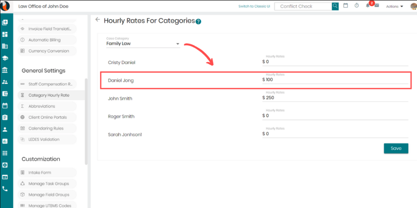Click the help question mark icon
Viewport: 417px width, 208px height.
[x=199, y=22]
